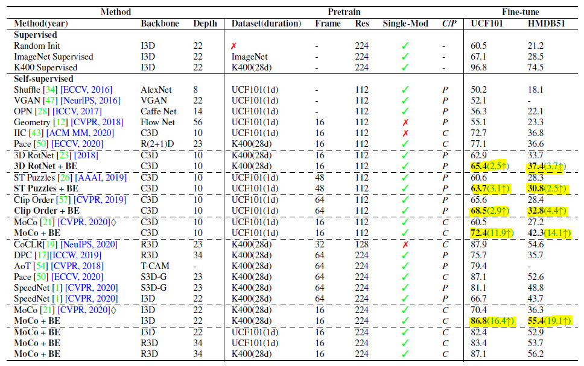This screenshot has width=584, height=366.
Task: Select the Single-Mod column header
Action: coord(405,23)
